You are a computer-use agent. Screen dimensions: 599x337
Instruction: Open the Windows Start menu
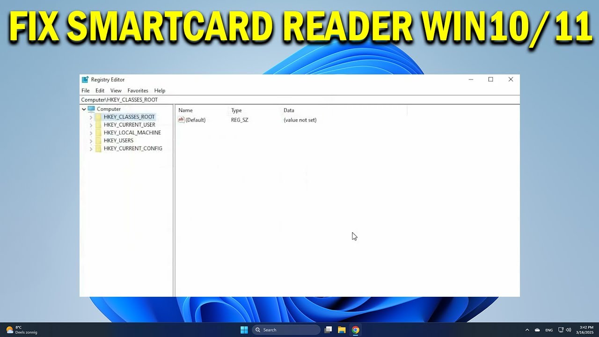244,330
